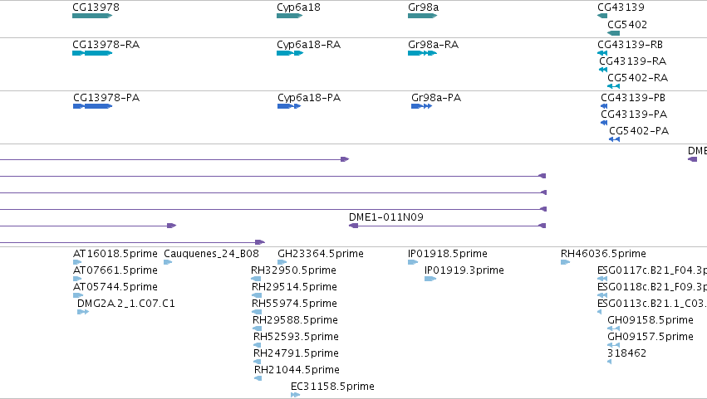Click the Cyp6a18 gene arrow feature
707x399 pixels.
(289, 16)
